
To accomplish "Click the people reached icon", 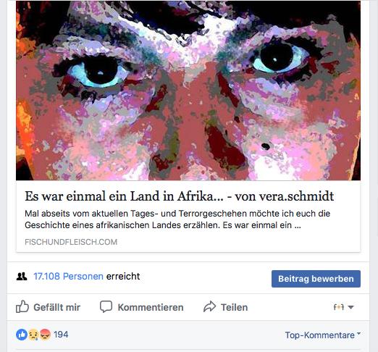I will click(22, 276).
